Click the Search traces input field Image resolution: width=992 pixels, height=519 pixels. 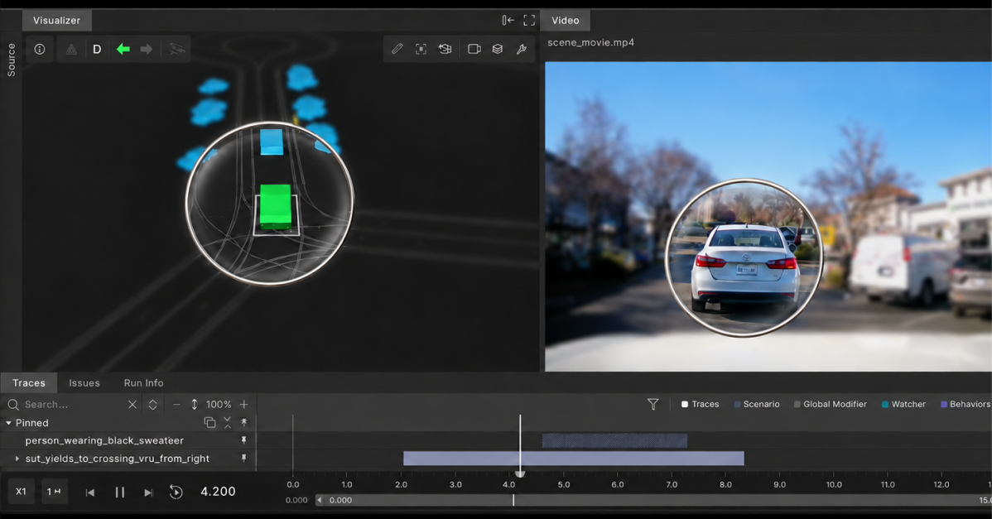pos(73,404)
